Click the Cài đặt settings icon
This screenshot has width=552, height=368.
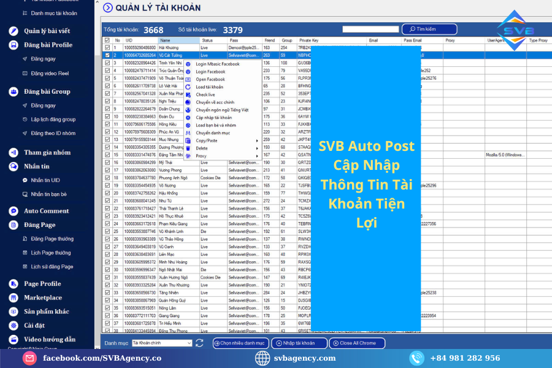tap(13, 325)
